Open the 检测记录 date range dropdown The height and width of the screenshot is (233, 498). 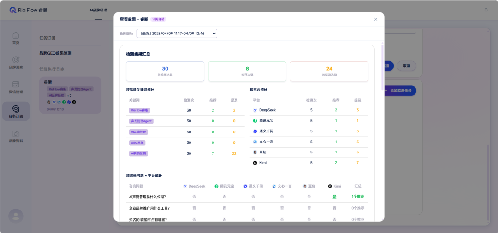[x=177, y=34]
